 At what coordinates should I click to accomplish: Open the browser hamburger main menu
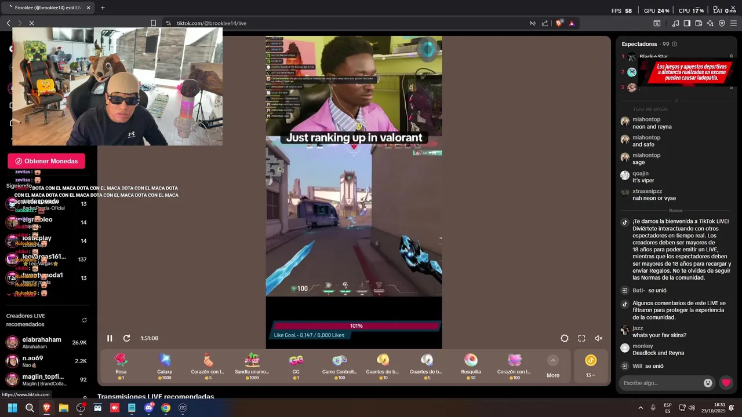[733, 23]
